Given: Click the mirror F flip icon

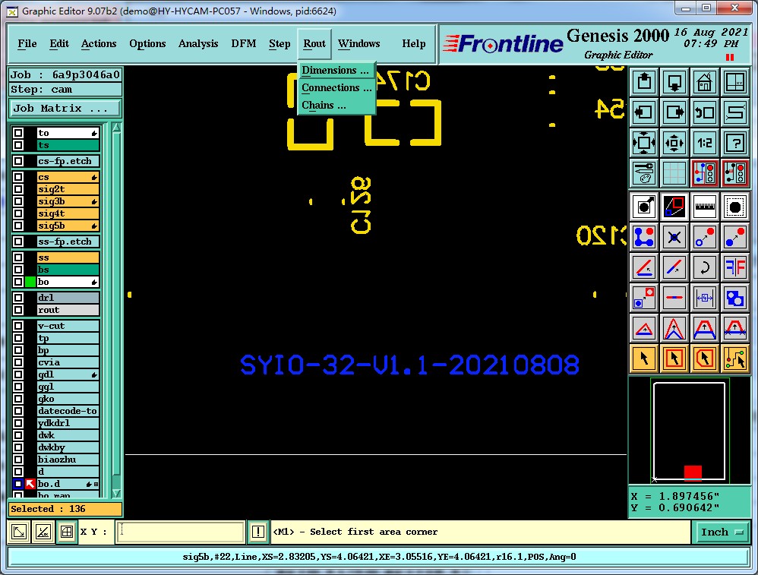Looking at the screenshot, I should pos(735,267).
